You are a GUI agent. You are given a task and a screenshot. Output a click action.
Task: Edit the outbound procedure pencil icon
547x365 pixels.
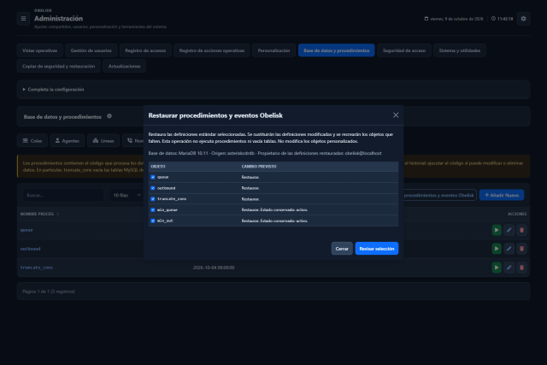coord(509,249)
